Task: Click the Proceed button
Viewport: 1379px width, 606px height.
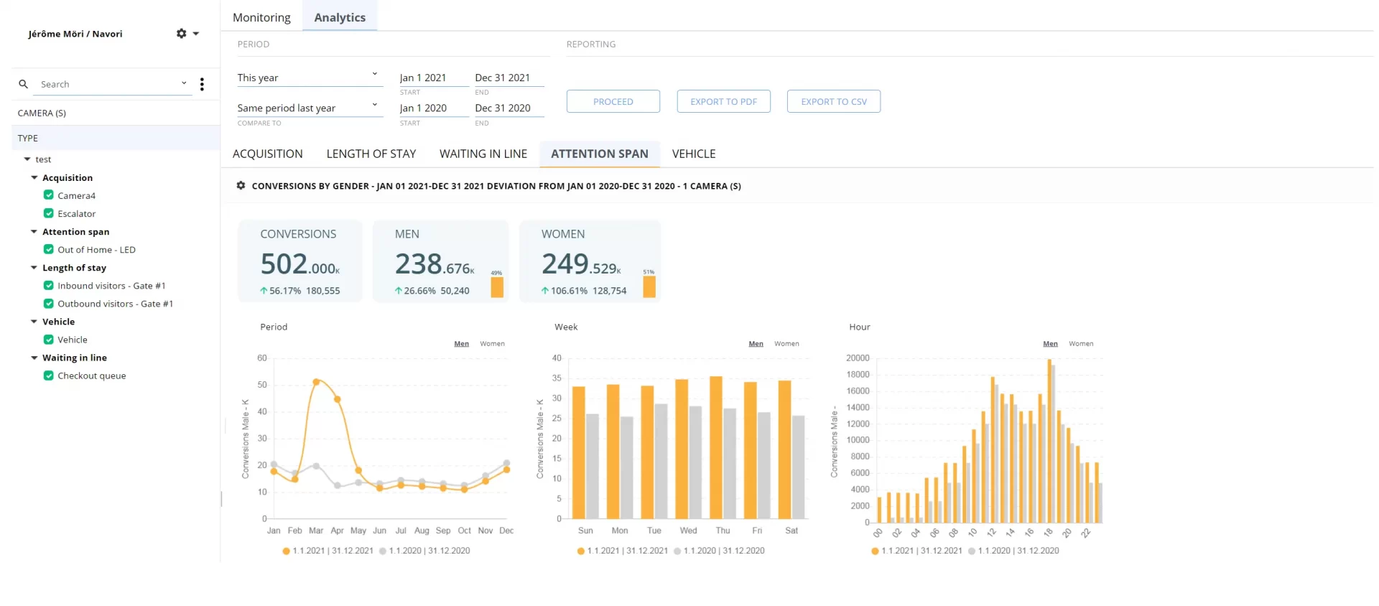Action: click(613, 102)
